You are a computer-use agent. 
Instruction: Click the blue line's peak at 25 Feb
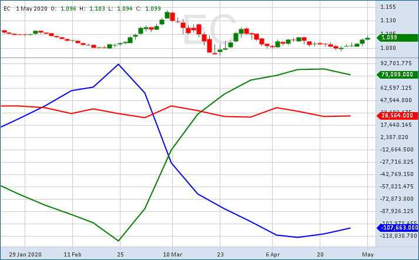[119, 65]
